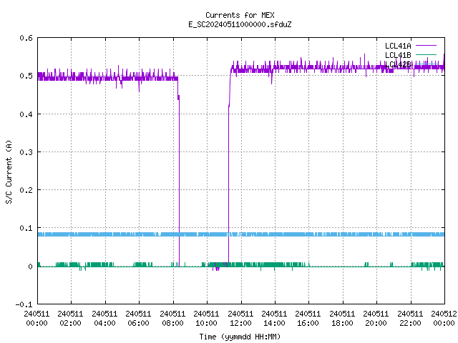The width and height of the screenshot is (458, 343).
Task: Click the filename 'E_SC20240511000000.sfduZ' subtitle
Action: tap(240, 24)
